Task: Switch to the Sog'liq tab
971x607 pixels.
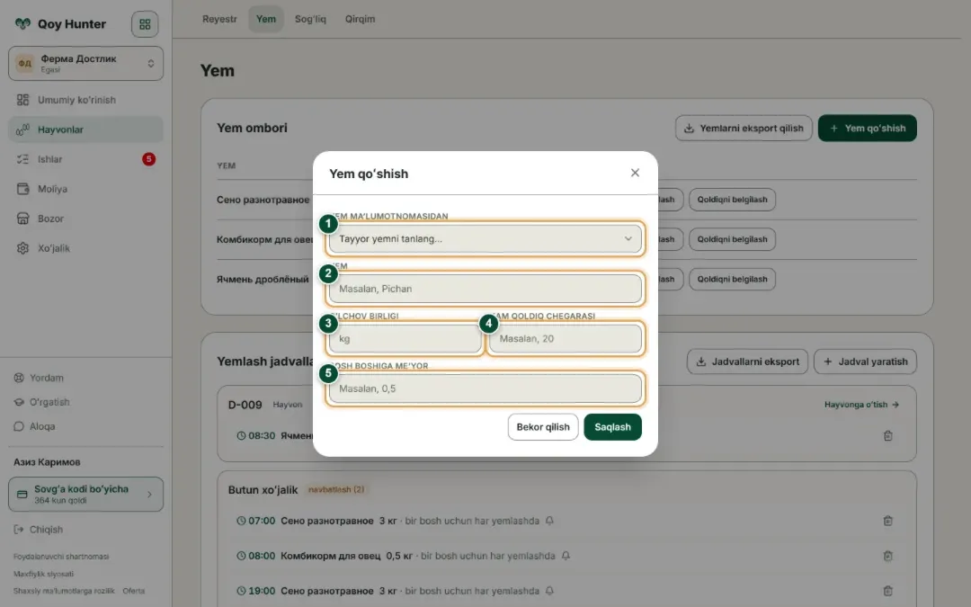Action: [x=310, y=19]
